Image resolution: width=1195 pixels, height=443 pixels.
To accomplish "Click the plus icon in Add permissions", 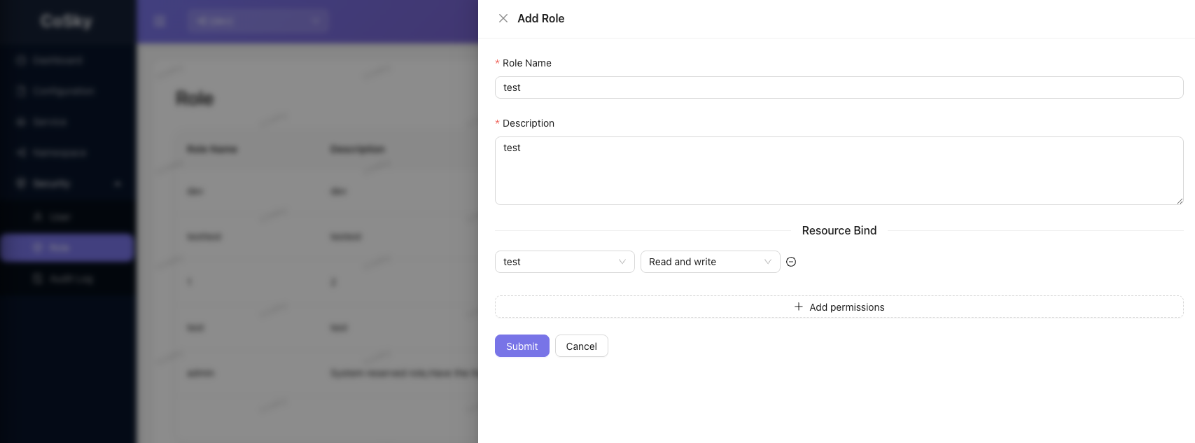I will click(x=798, y=307).
